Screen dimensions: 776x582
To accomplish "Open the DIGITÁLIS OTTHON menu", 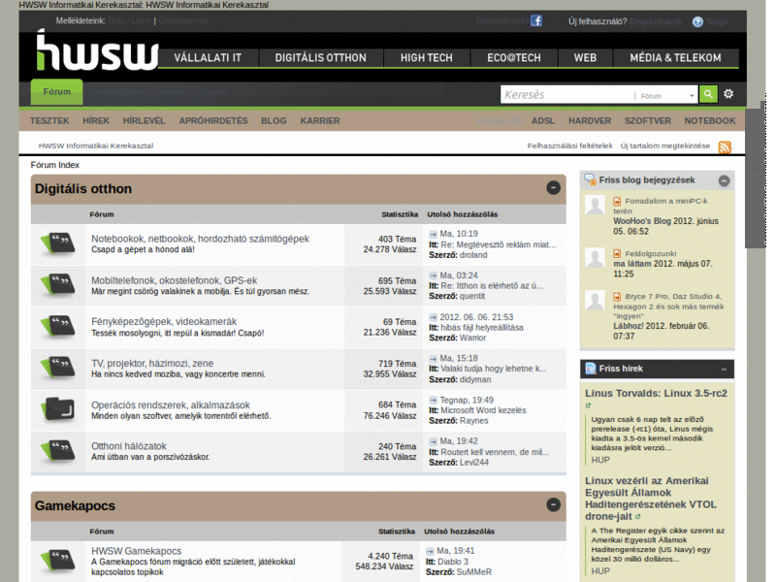I will click(x=321, y=58).
